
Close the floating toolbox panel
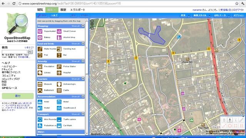coord(243,117)
